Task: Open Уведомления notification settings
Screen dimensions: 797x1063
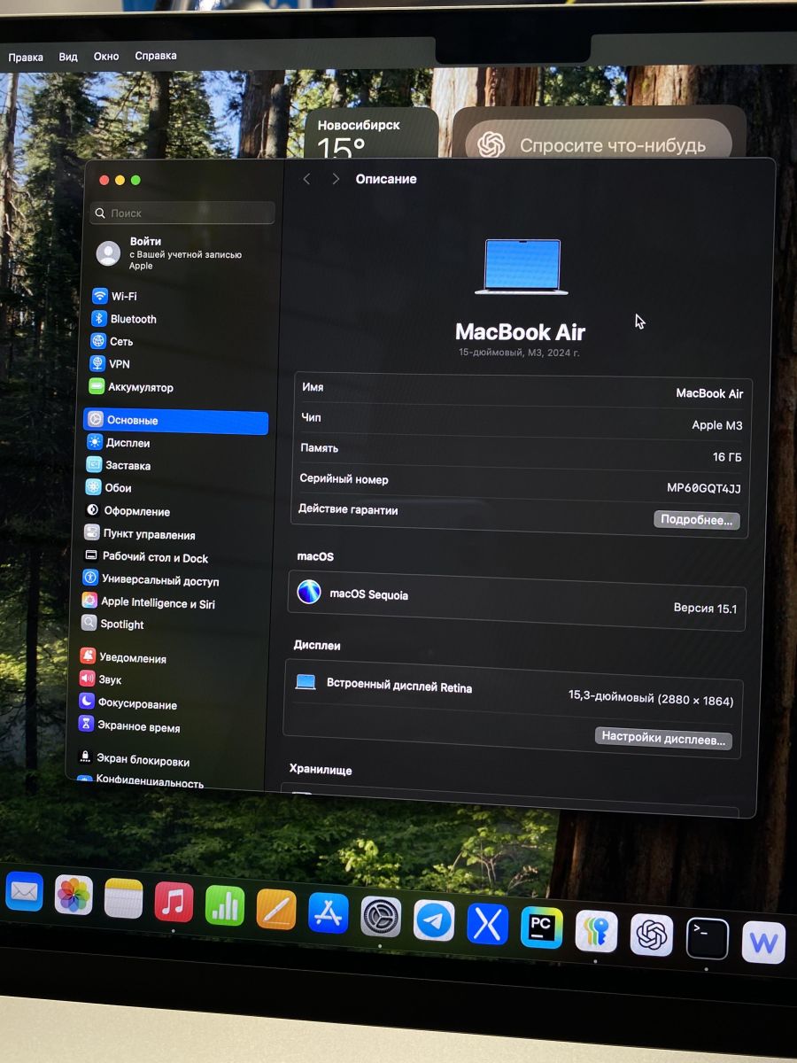Action: (123, 658)
